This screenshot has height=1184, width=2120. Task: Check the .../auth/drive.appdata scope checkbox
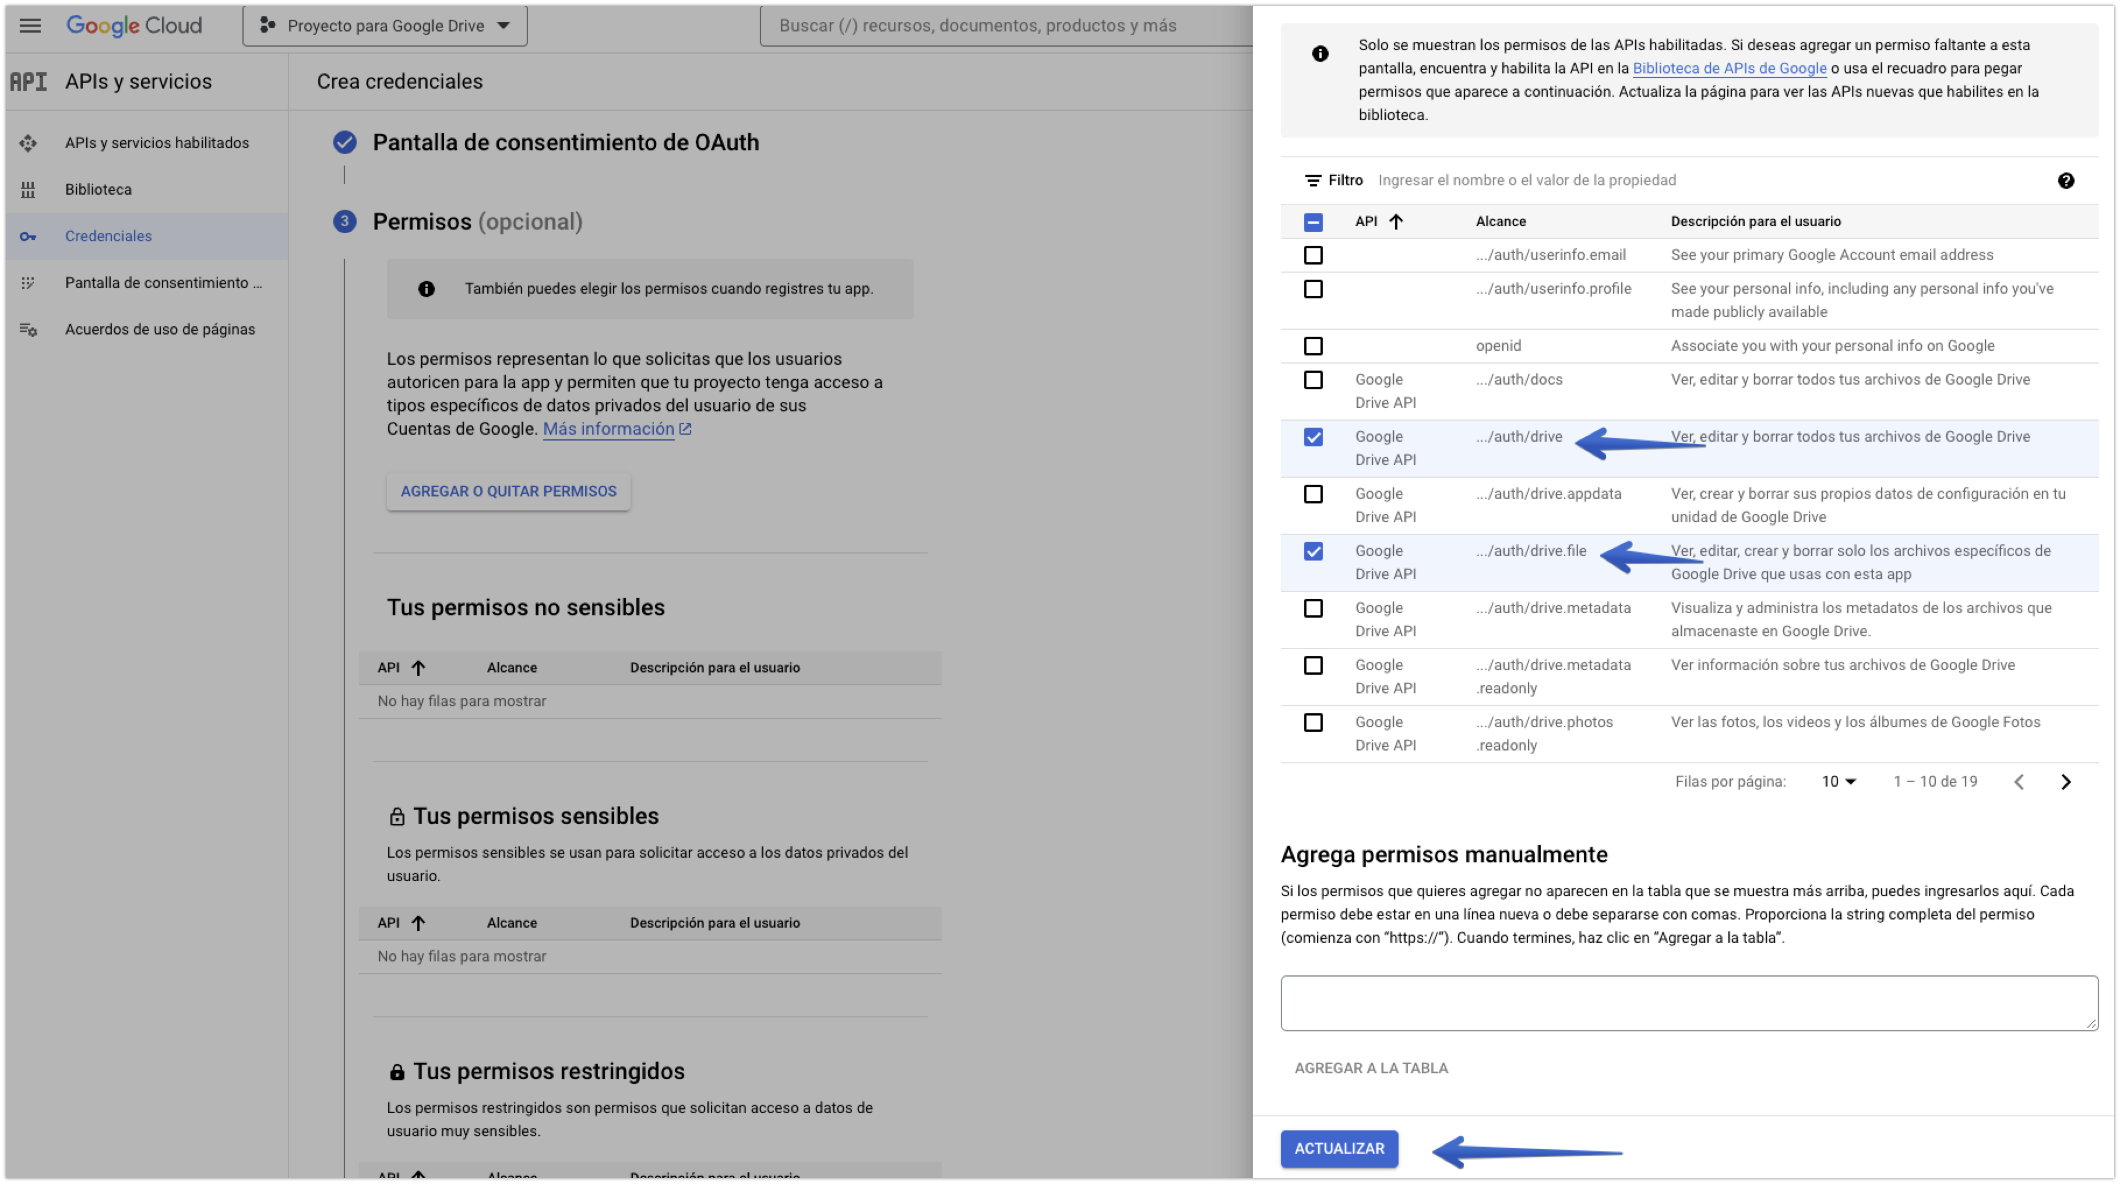(1313, 494)
